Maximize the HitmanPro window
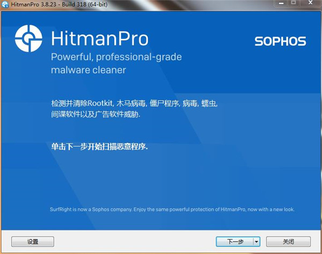Image resolution: width=322 pixels, height=254 pixels. click(x=294, y=3)
